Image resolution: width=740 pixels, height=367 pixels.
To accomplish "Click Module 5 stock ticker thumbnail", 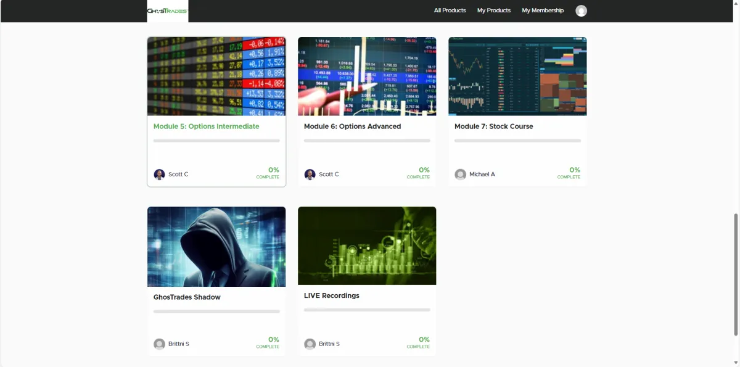I will [x=216, y=76].
